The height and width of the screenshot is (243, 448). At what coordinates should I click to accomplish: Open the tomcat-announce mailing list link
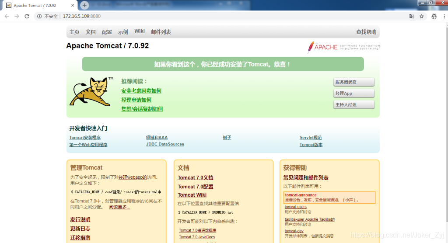pos(301,195)
